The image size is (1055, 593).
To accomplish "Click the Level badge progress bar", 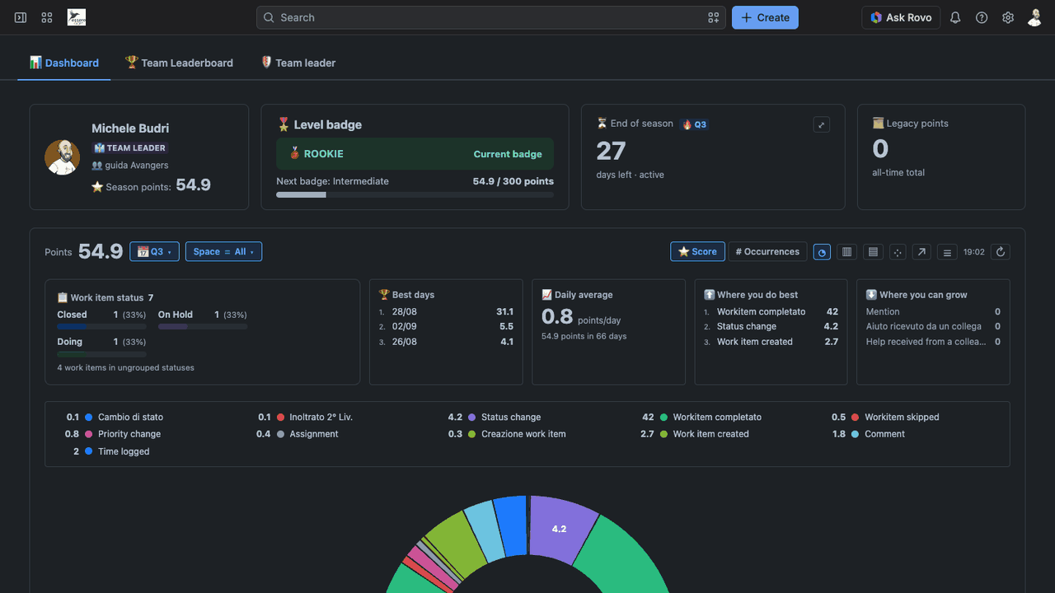I will point(415,195).
